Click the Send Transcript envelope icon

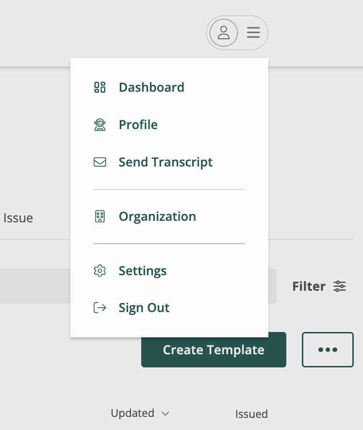[100, 162]
